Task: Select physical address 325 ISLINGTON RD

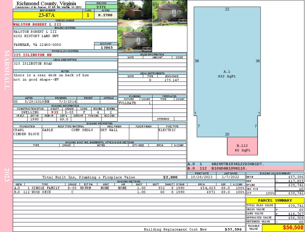Action: (x=33, y=55)
